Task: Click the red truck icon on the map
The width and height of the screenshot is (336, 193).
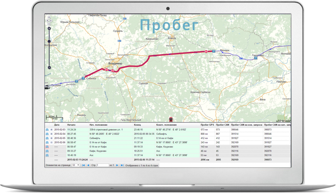Action: 170,119
